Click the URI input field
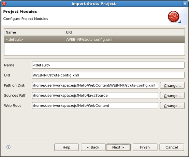This screenshot has width=189, height=157. (x=108, y=75)
